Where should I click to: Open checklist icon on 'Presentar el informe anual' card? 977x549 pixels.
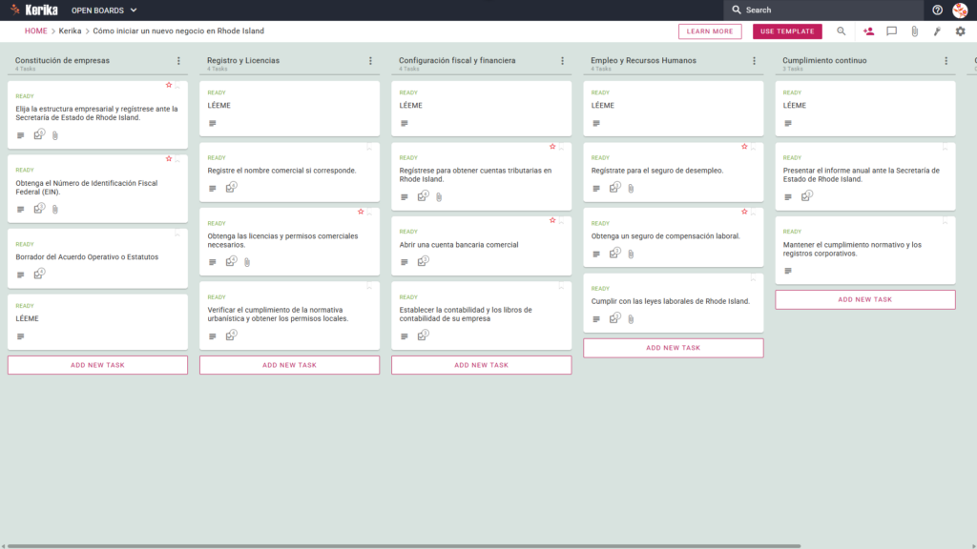coord(807,196)
